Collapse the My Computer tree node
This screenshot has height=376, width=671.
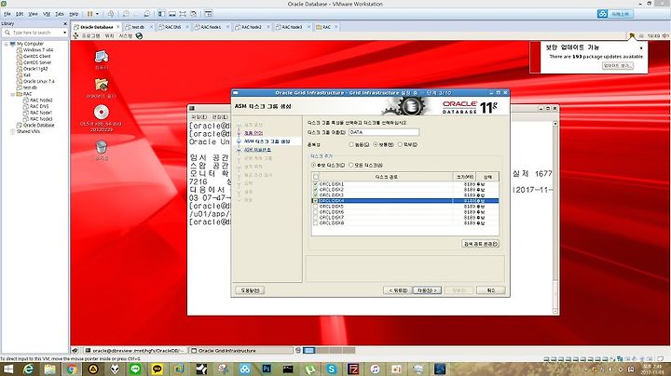tap(6, 44)
